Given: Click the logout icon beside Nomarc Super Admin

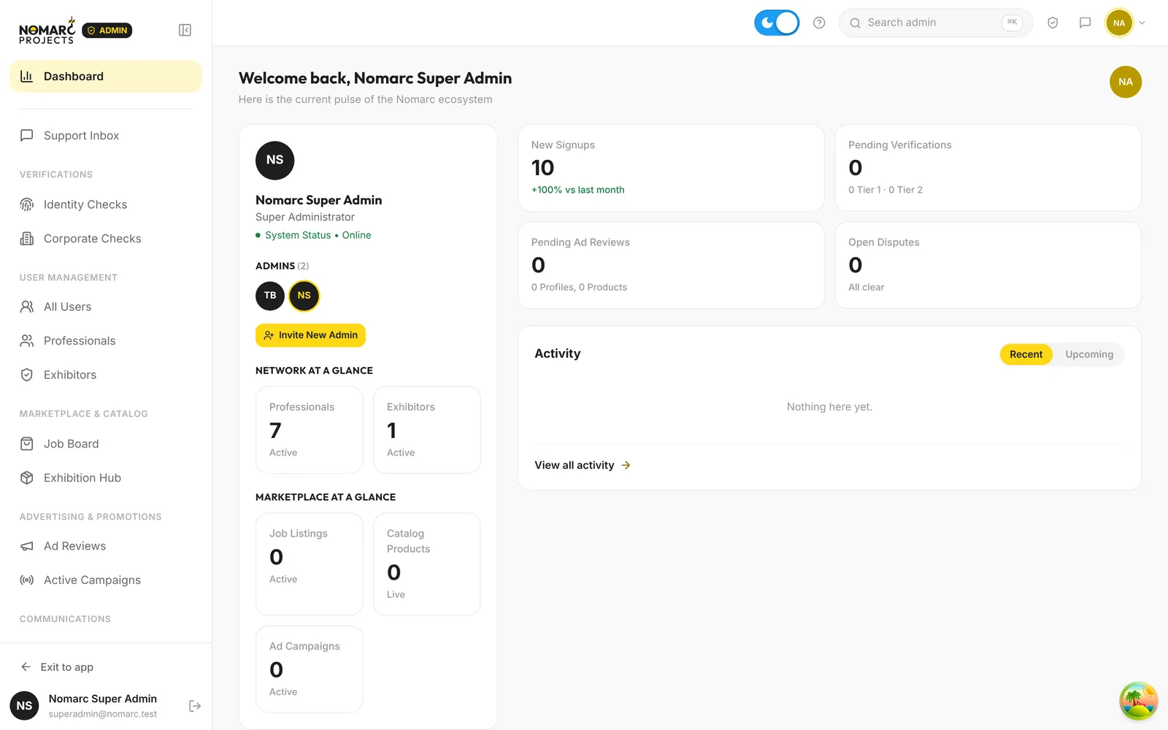Looking at the screenshot, I should pos(195,706).
